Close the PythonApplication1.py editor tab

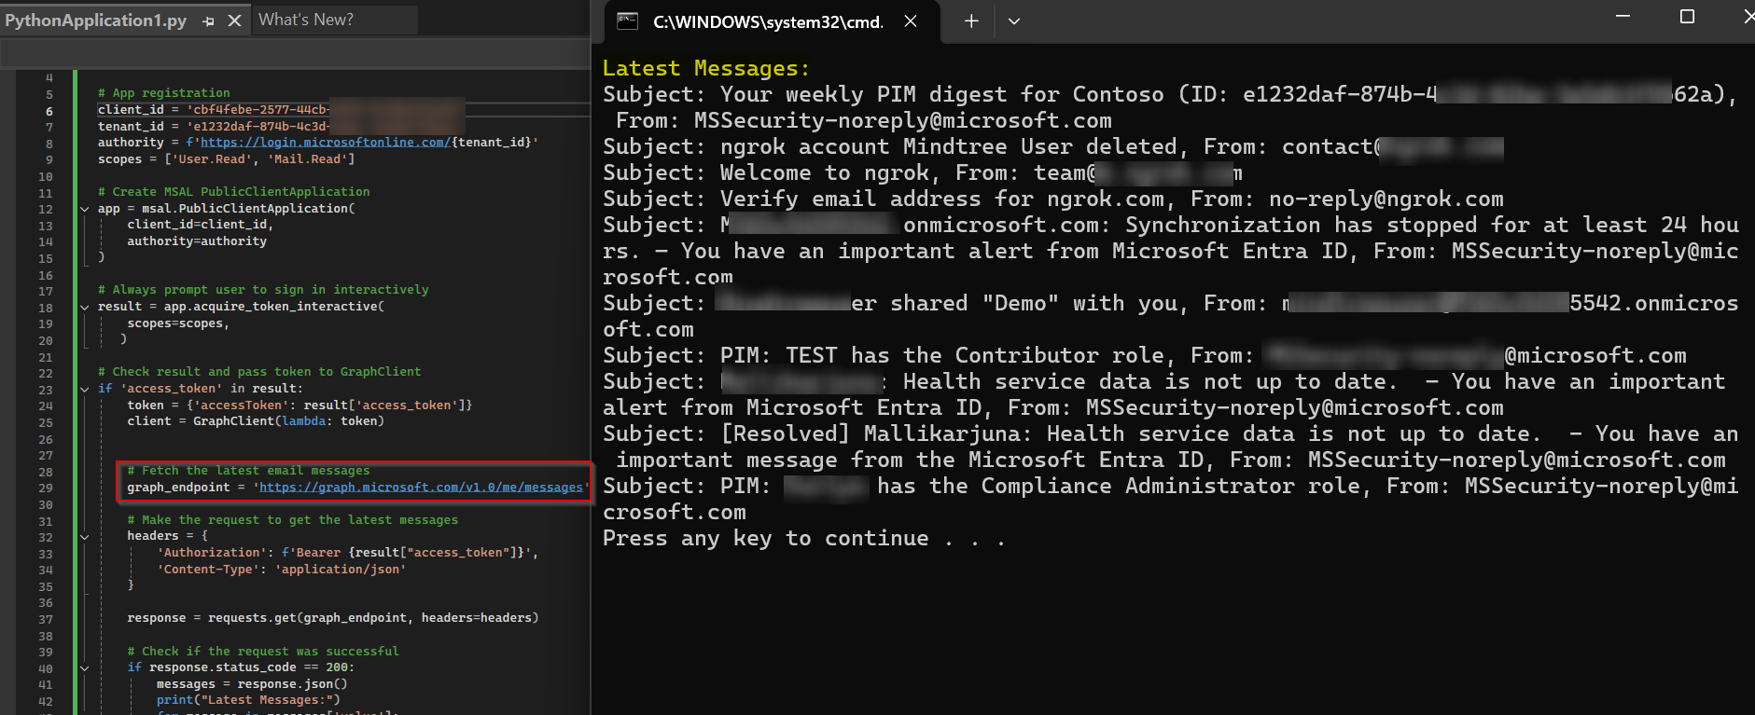[x=234, y=20]
